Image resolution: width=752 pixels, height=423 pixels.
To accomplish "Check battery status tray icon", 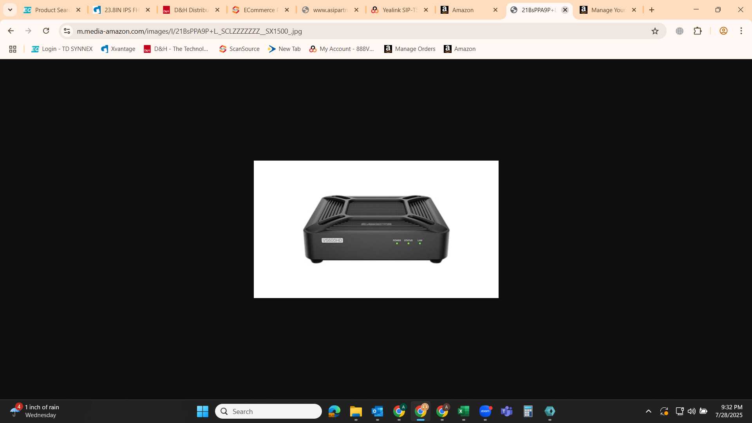I will click(x=703, y=411).
